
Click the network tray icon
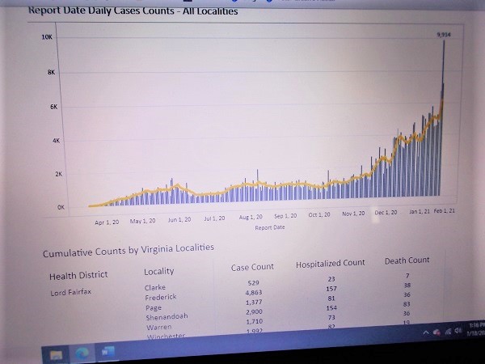(x=450, y=331)
